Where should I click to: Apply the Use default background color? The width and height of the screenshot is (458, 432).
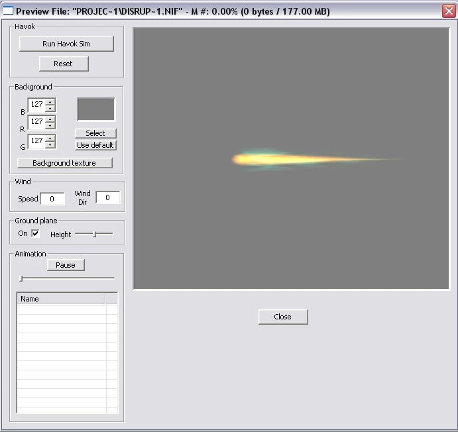point(95,145)
